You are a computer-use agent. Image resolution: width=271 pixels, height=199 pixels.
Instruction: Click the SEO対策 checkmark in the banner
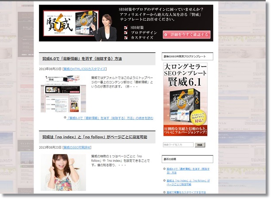click(126, 27)
